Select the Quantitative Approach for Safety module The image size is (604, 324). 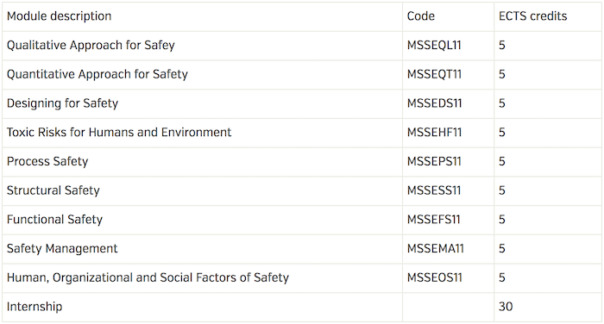97,74
